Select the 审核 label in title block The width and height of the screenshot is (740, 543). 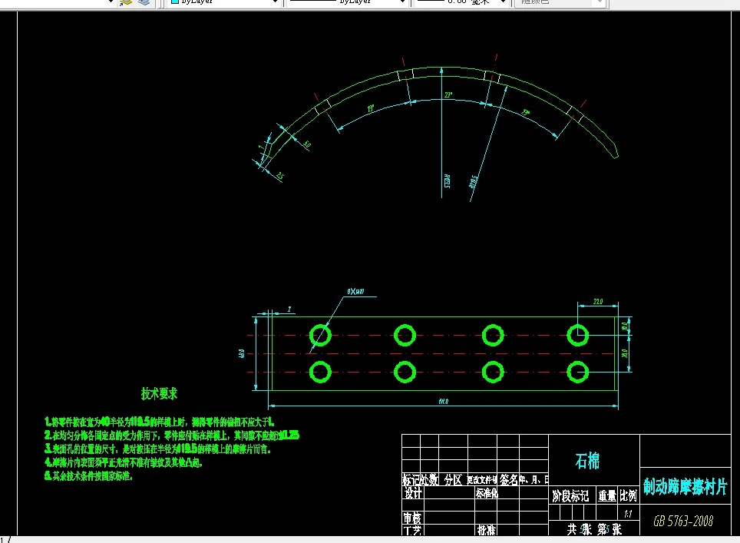tap(412, 518)
